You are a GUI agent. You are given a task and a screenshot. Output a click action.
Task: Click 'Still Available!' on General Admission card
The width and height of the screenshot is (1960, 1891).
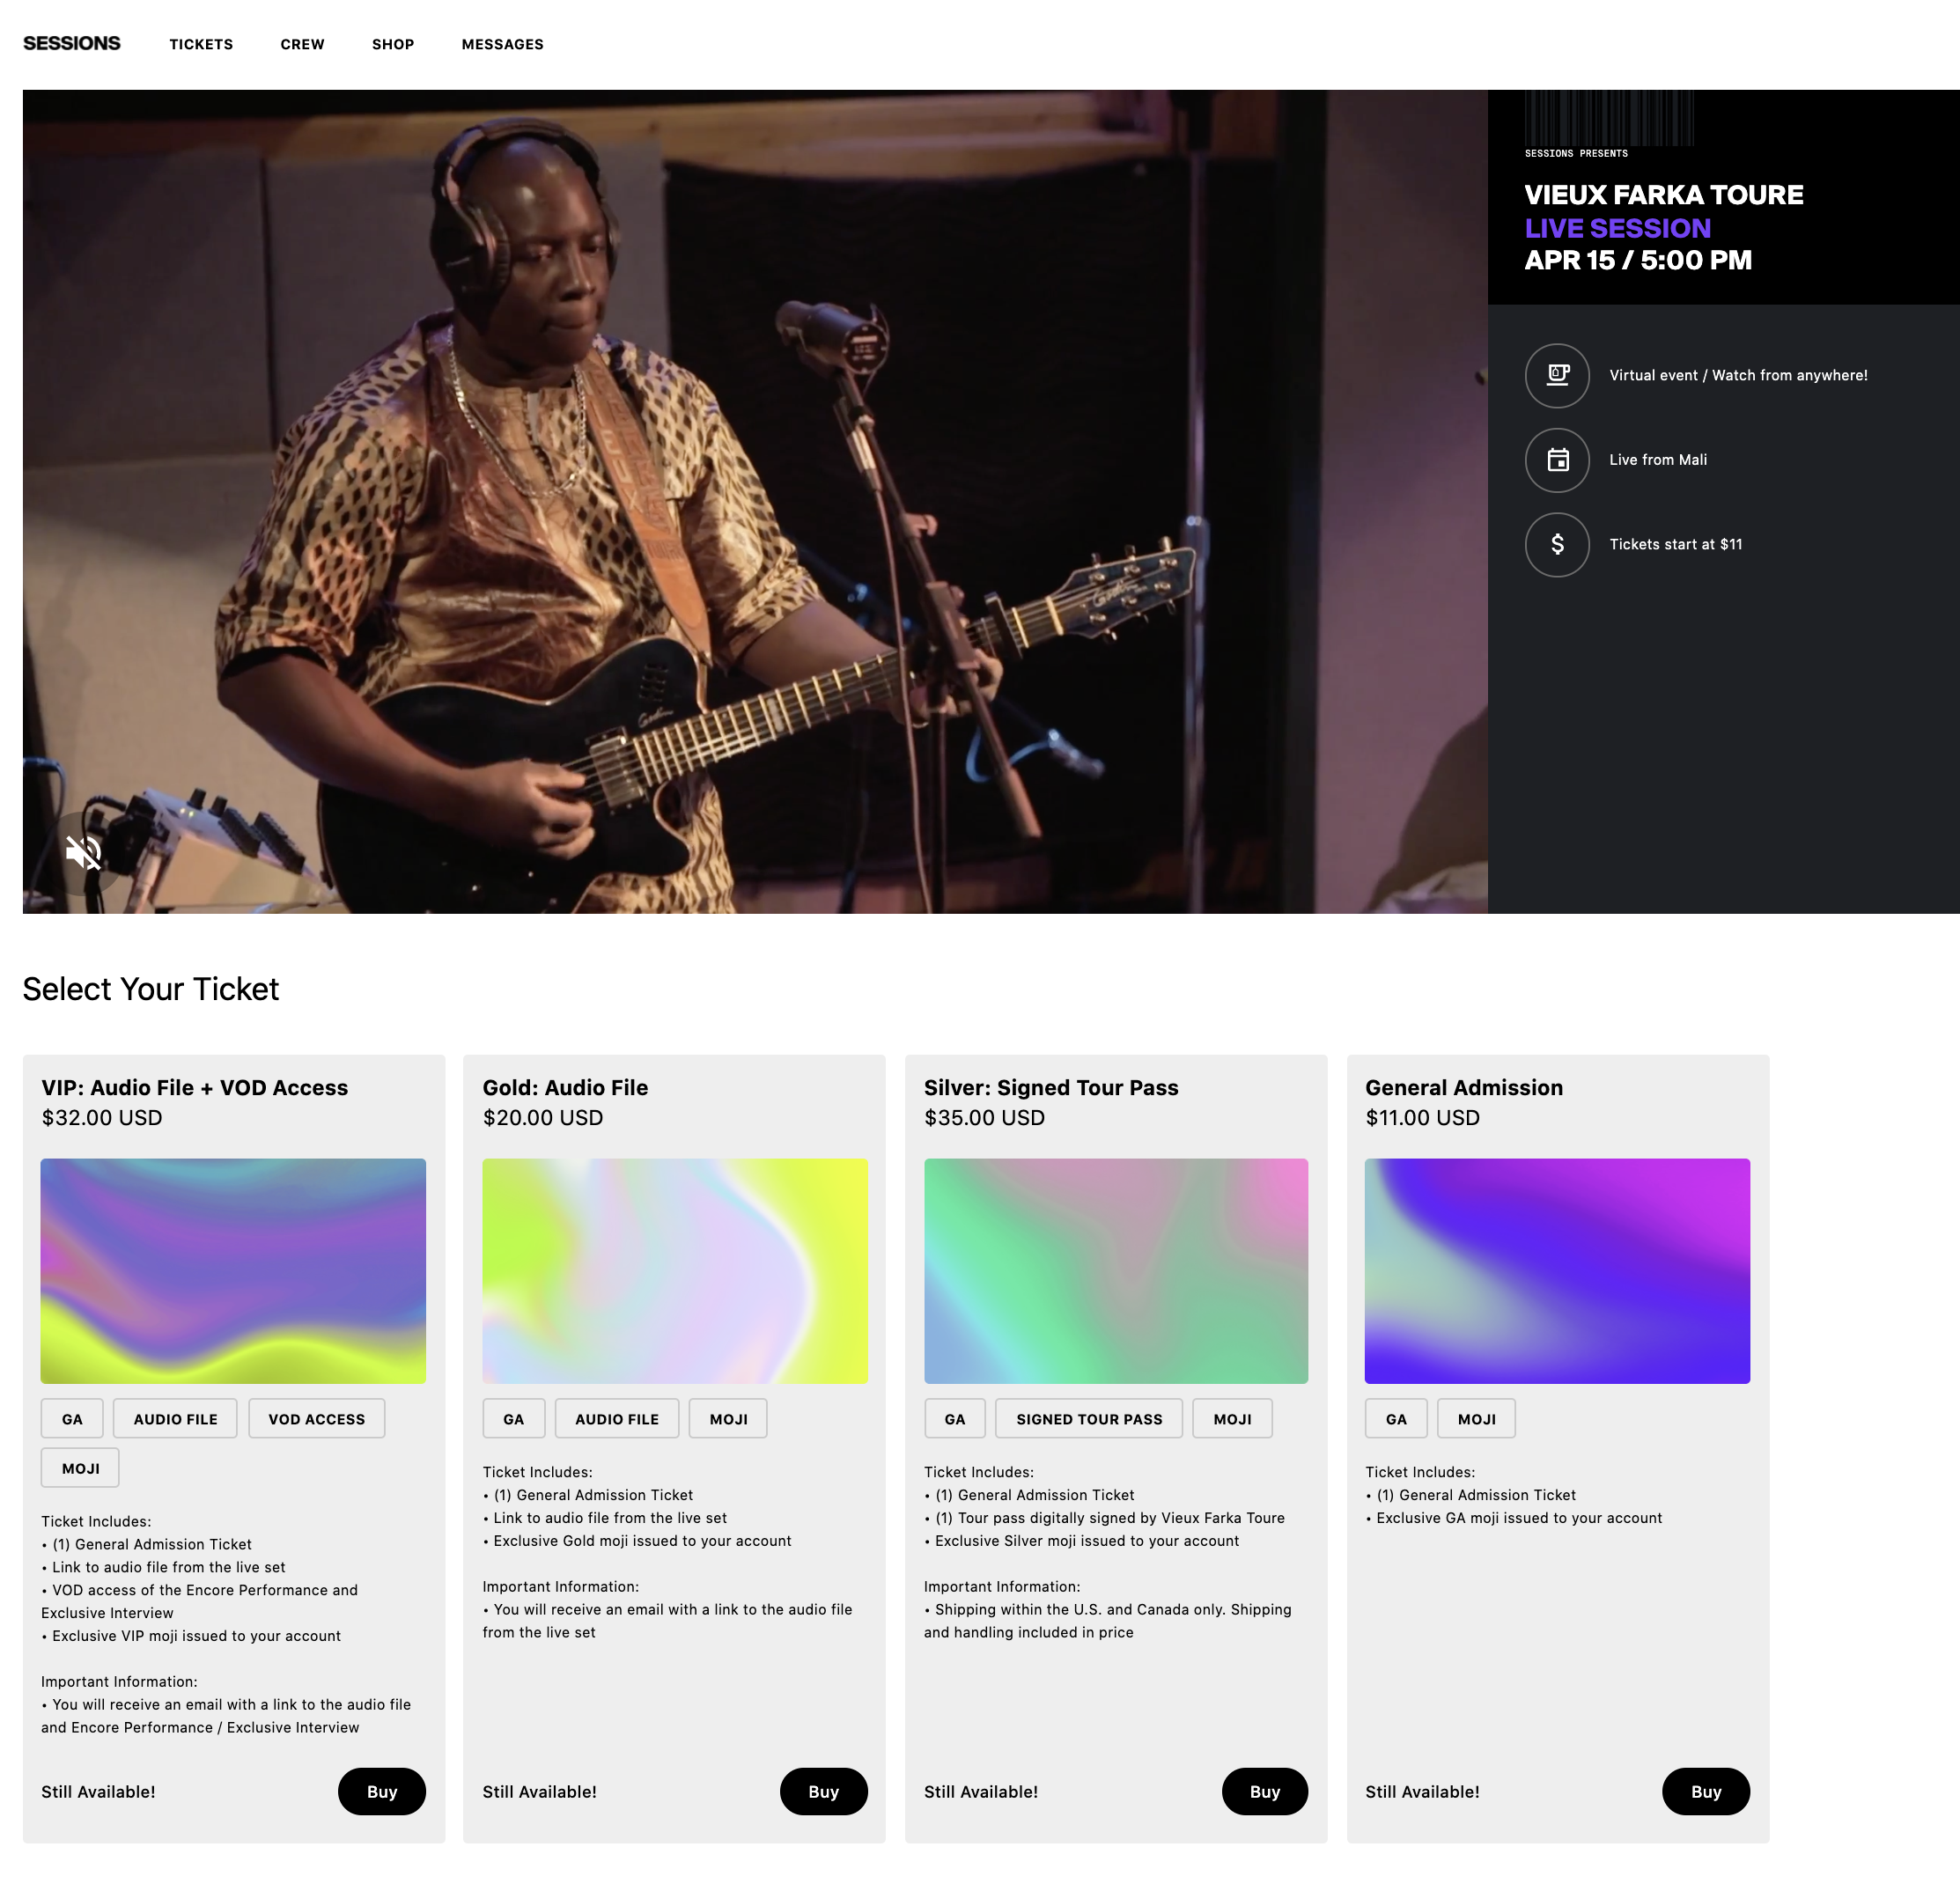pos(1422,1791)
